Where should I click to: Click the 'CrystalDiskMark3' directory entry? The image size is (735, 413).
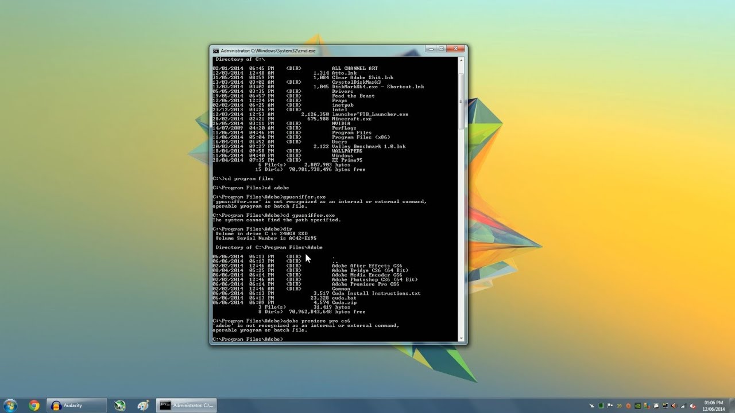[356, 82]
